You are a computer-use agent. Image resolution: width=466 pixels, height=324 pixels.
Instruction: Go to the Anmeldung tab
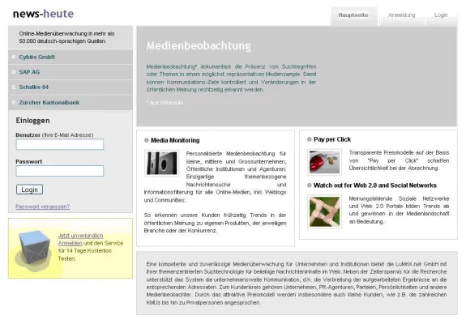coord(401,15)
